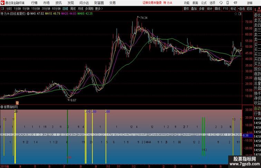
Task: Click the 通达信 app logo icon
Action: click(2, 3)
